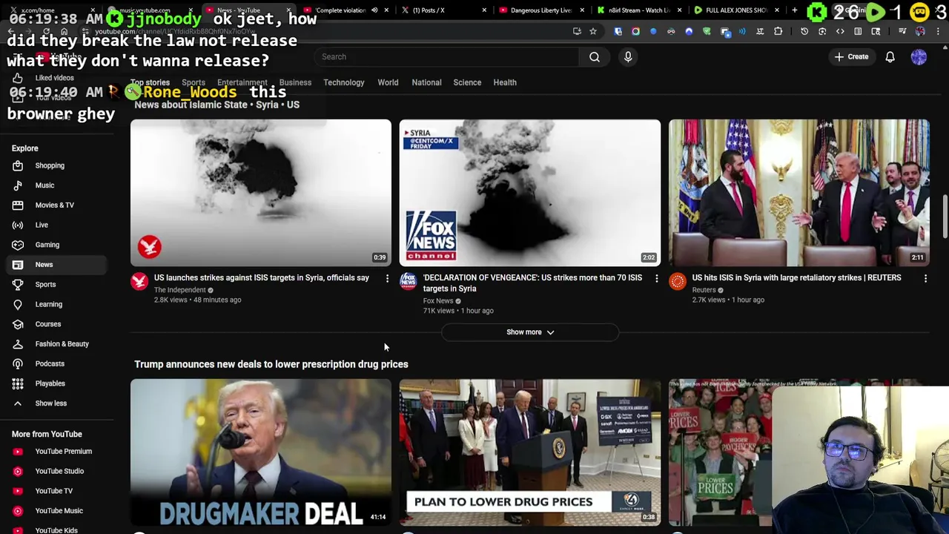
Task: Open 'DECLARATION OF VENGEANCE' video title
Action: (532, 283)
